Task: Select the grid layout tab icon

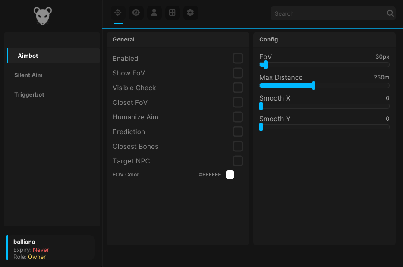Action: (172, 13)
